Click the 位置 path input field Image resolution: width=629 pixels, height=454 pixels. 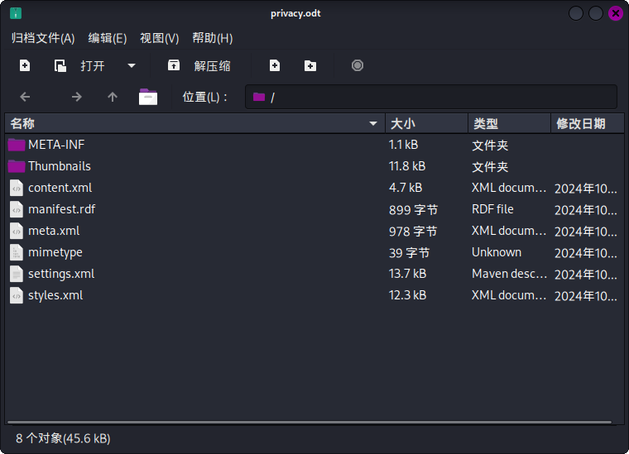(x=431, y=97)
